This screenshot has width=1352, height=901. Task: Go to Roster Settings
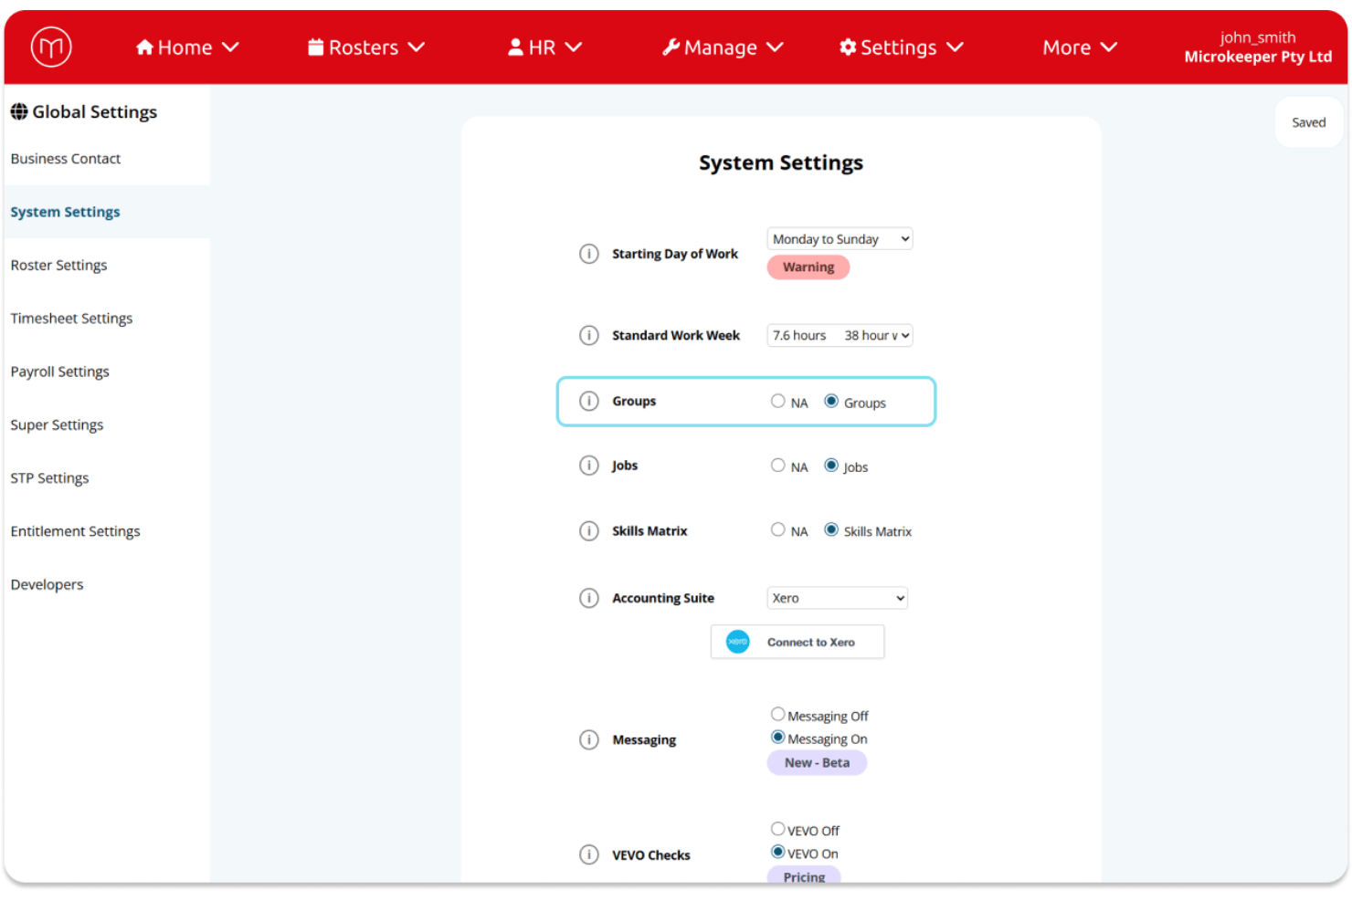click(x=58, y=265)
